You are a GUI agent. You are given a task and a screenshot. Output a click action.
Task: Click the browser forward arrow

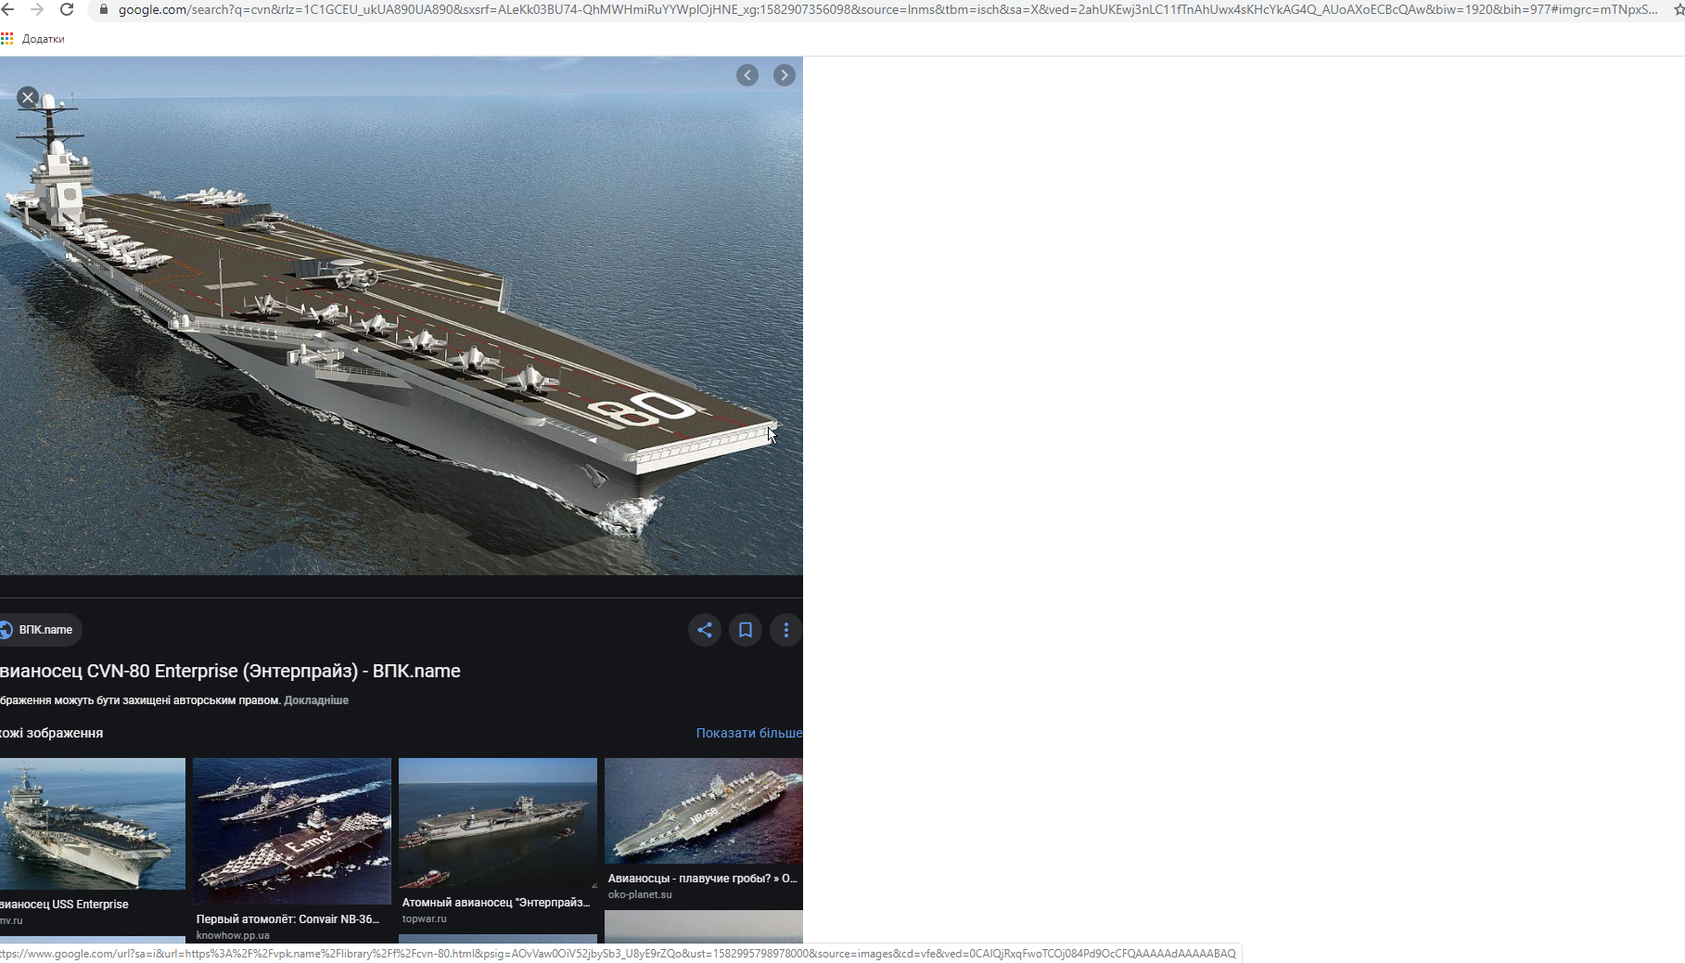pos(37,9)
